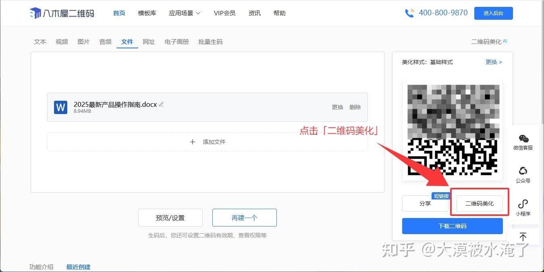544x272 pixels.
Task: Click the 短链接 badge on share button
Action: (x=441, y=196)
